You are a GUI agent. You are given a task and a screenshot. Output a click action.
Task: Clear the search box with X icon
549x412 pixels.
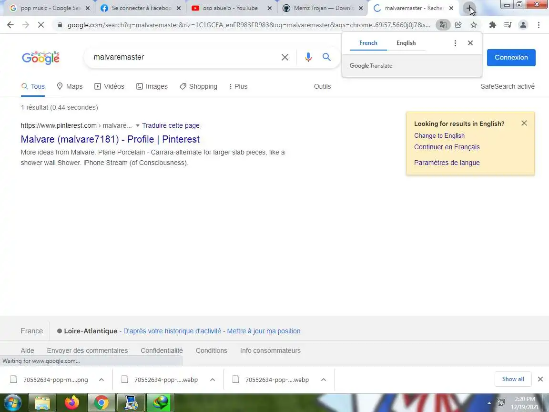click(x=285, y=57)
